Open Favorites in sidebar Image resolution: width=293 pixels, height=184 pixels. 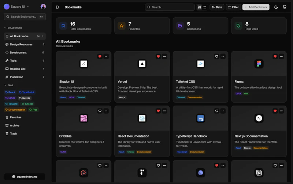[25, 117]
